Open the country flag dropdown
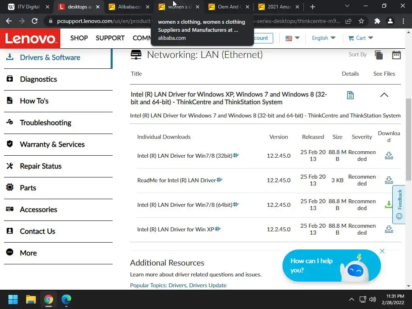The height and width of the screenshot is (309, 412). pyautogui.click(x=292, y=38)
